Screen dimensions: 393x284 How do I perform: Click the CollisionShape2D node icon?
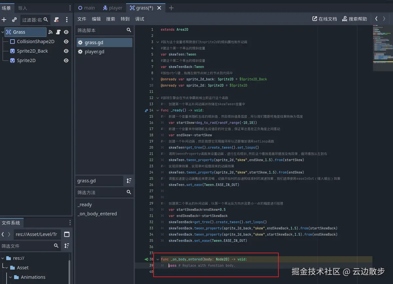click(x=12, y=42)
